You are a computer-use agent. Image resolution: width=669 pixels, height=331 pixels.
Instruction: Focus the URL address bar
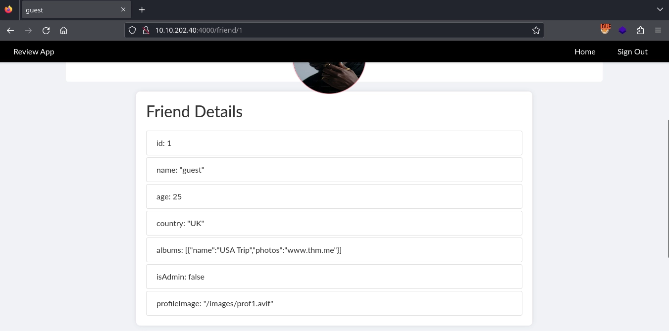click(x=337, y=30)
